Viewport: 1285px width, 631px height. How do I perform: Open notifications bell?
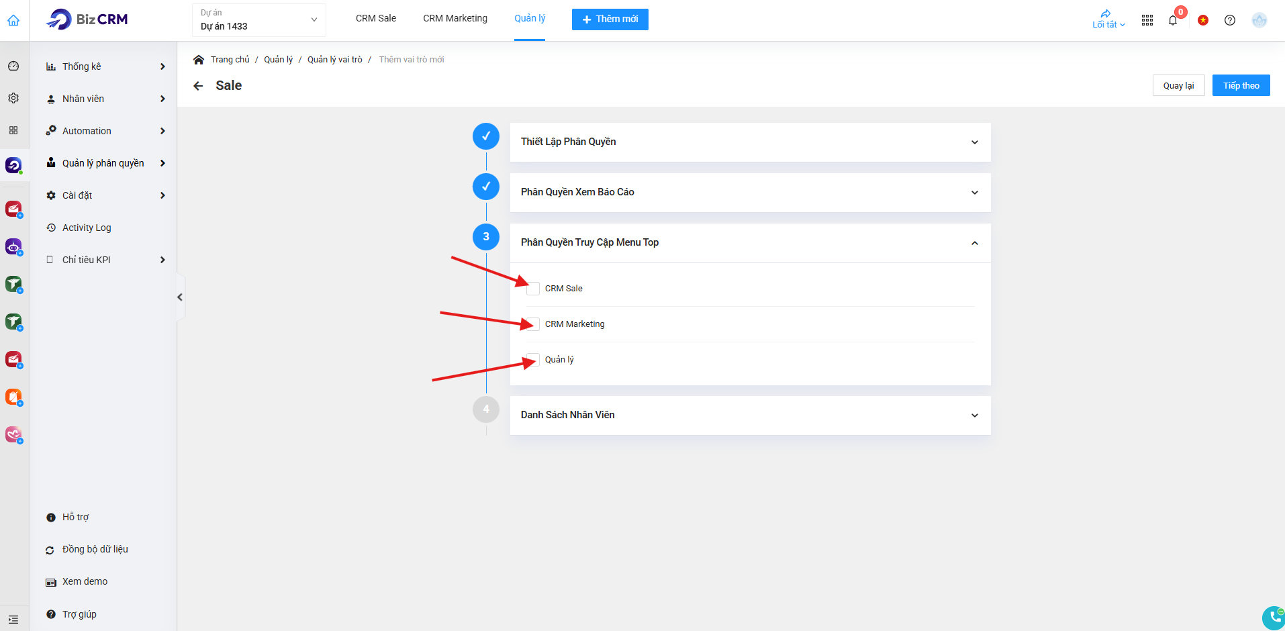[1173, 20]
